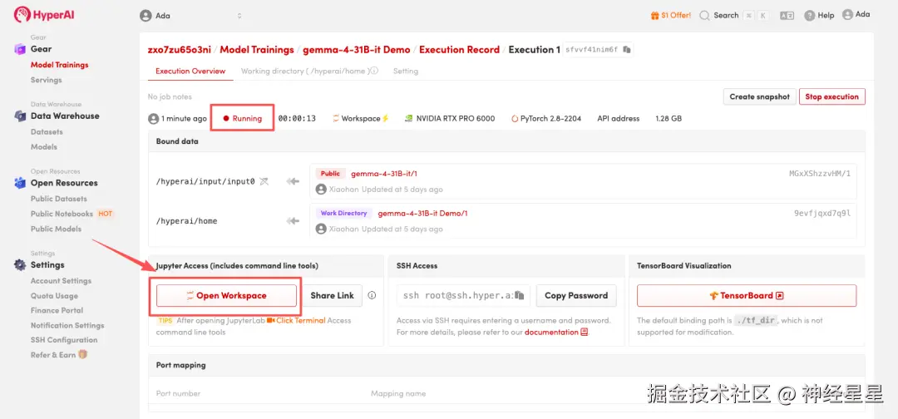Click the 9evfjqxd7q9l identifier
The height and width of the screenshot is (419, 898).
pyautogui.click(x=822, y=214)
